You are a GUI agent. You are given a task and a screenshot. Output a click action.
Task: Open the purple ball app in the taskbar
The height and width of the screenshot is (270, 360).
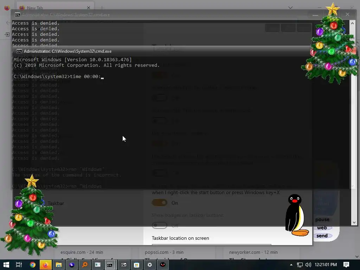pos(72,265)
